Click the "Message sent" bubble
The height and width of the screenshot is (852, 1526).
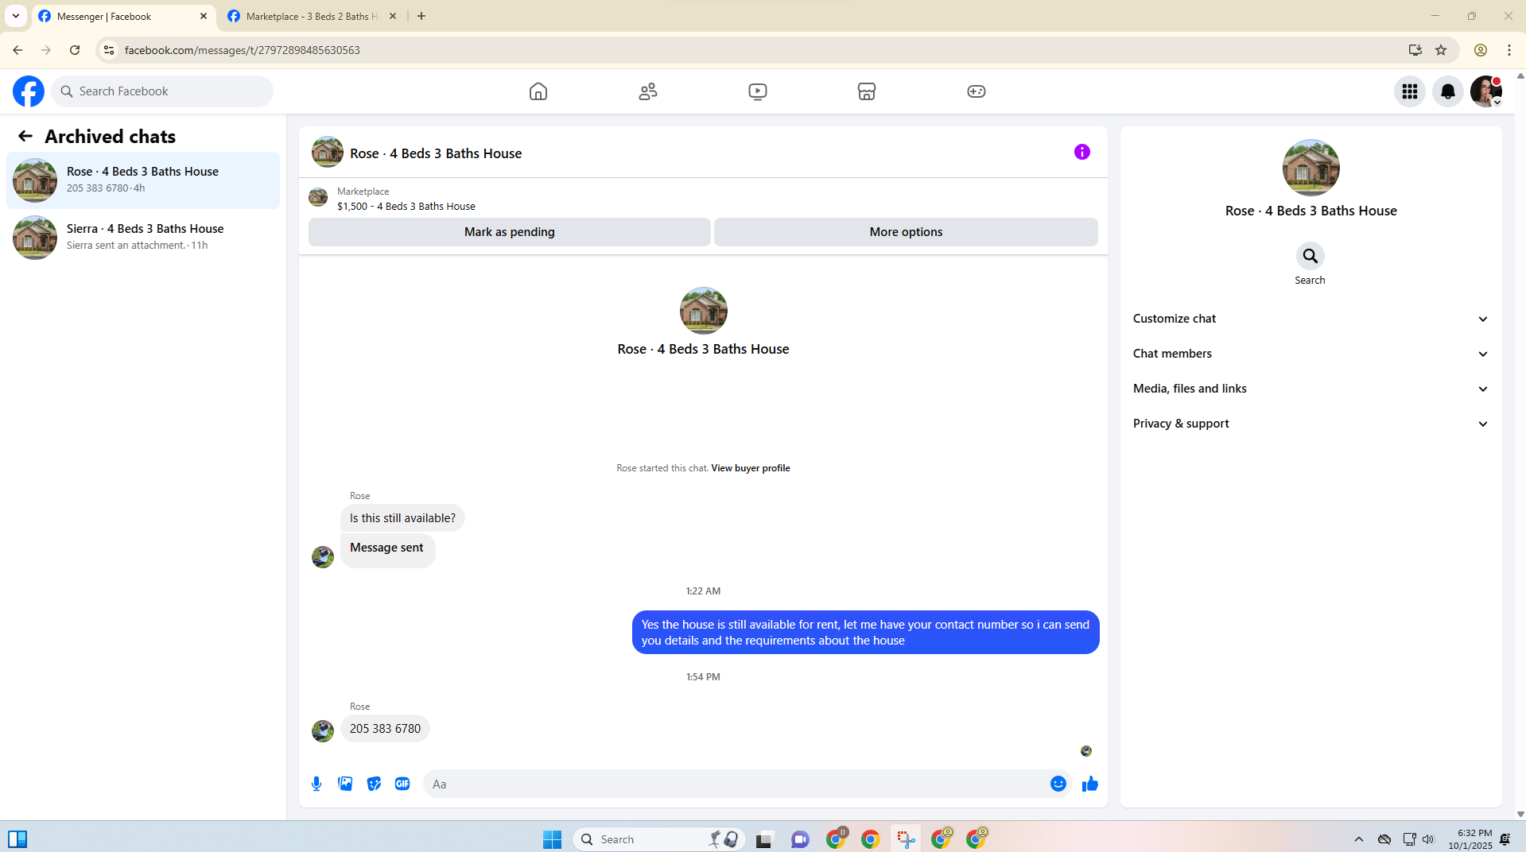387,549
